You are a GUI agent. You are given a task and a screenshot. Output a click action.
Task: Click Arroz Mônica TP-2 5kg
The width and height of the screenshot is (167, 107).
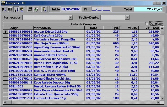coord(51,67)
